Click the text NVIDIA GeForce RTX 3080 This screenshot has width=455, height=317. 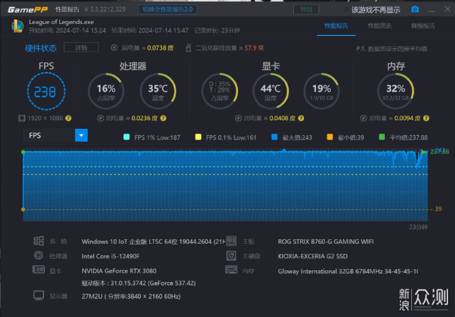click(x=119, y=271)
